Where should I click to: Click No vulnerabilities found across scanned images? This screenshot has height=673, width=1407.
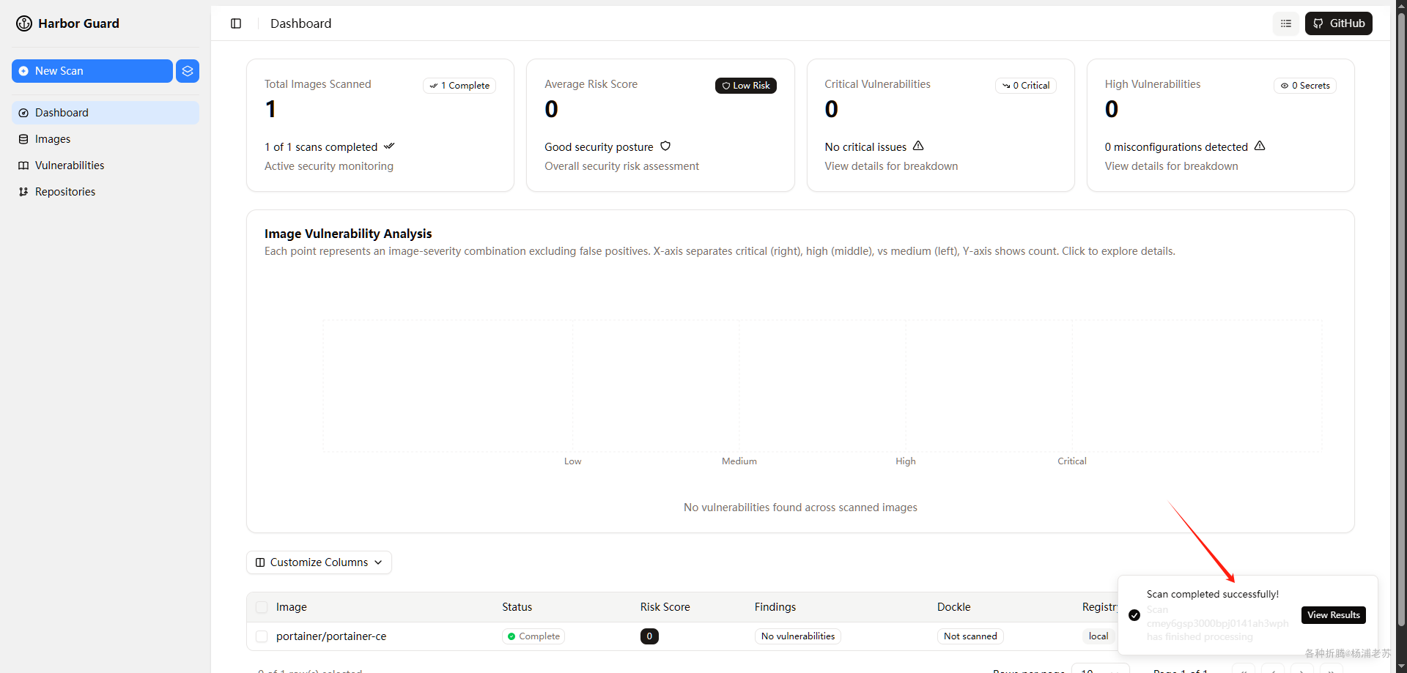click(800, 507)
